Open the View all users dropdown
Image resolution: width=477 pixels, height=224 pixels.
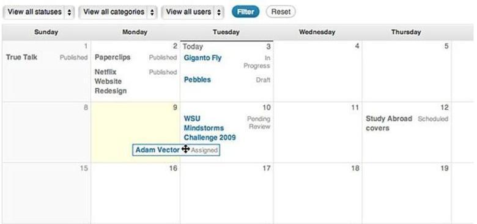[x=193, y=12]
